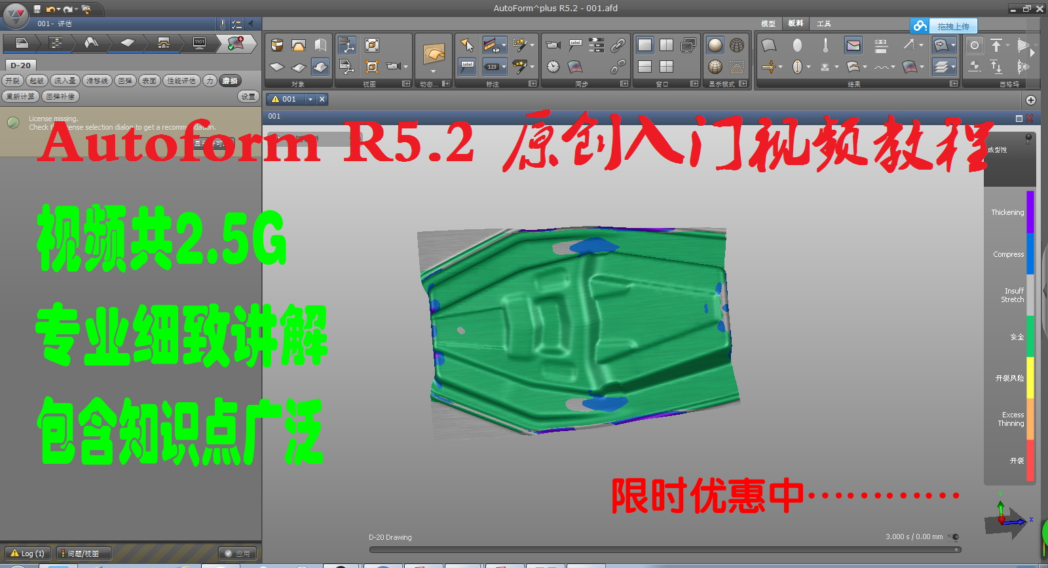Viewport: 1048px width, 568px height.
Task: Select the vertical split window layout icon
Action: click(x=667, y=45)
